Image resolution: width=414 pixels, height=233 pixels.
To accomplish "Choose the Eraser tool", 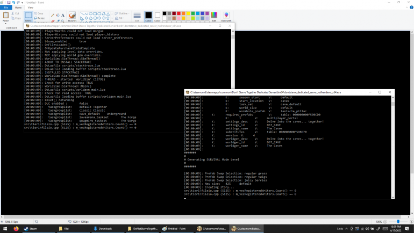I will (x=53, y=20).
